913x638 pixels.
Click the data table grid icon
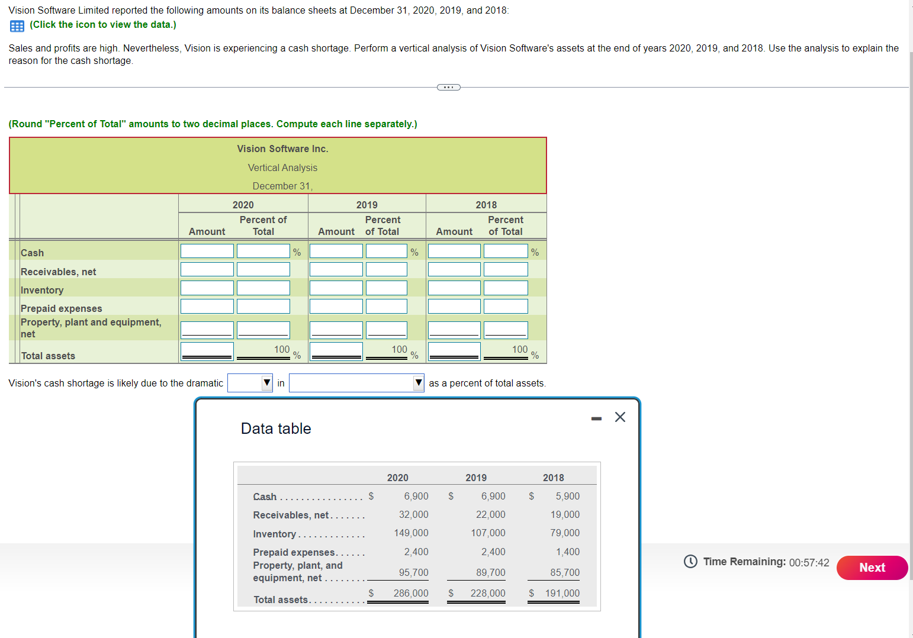click(x=17, y=26)
